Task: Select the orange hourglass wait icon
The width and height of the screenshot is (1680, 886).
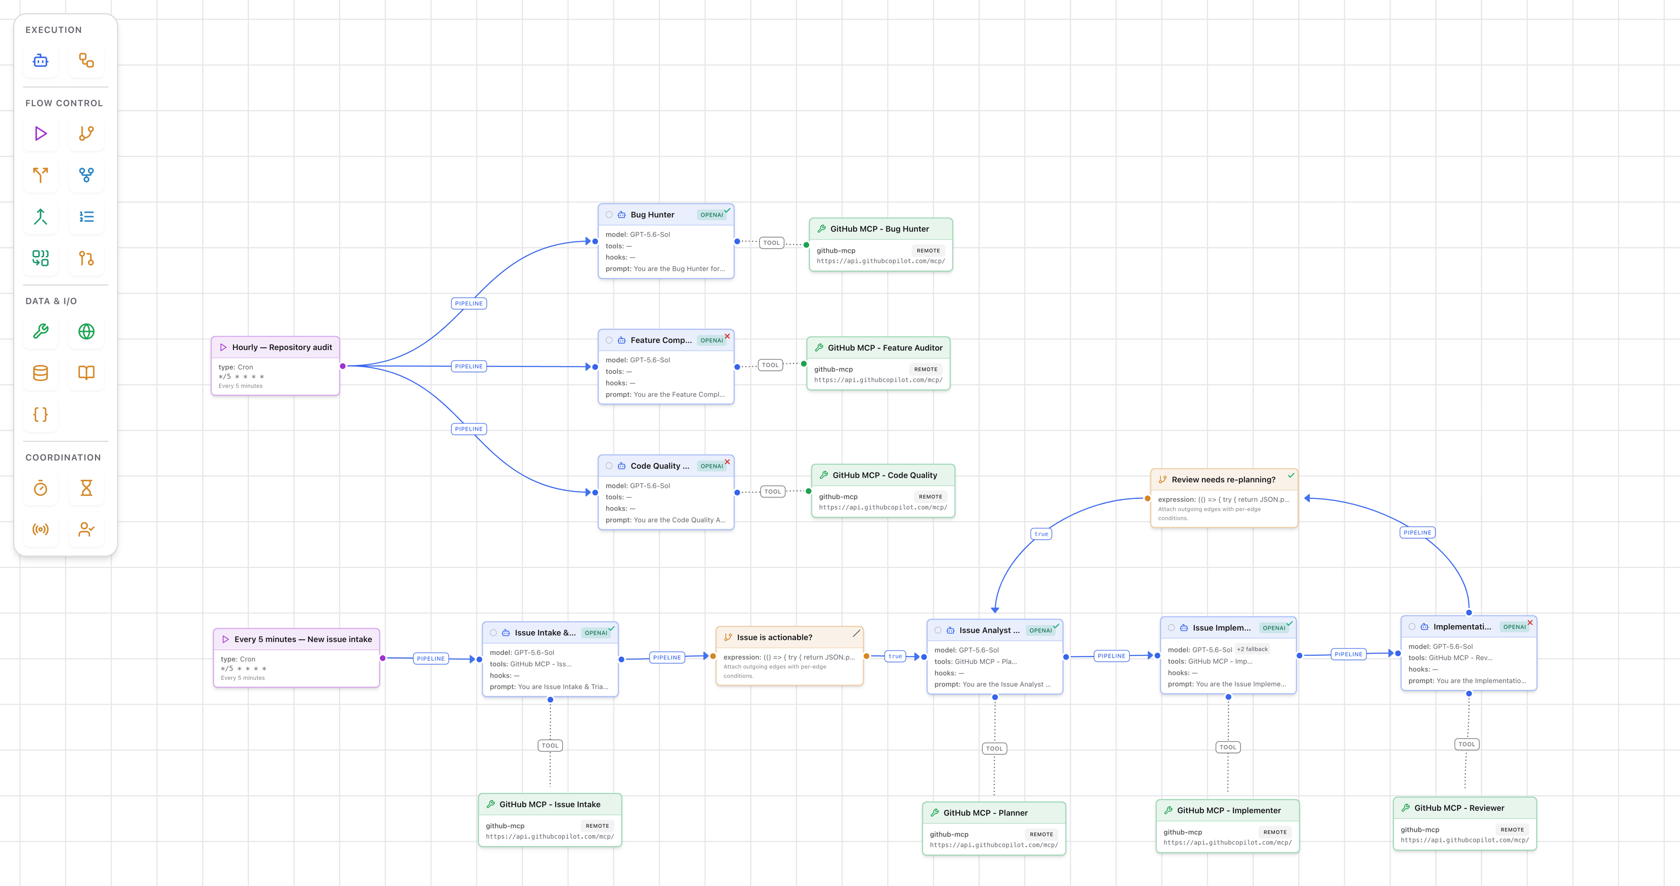Action: pos(86,488)
